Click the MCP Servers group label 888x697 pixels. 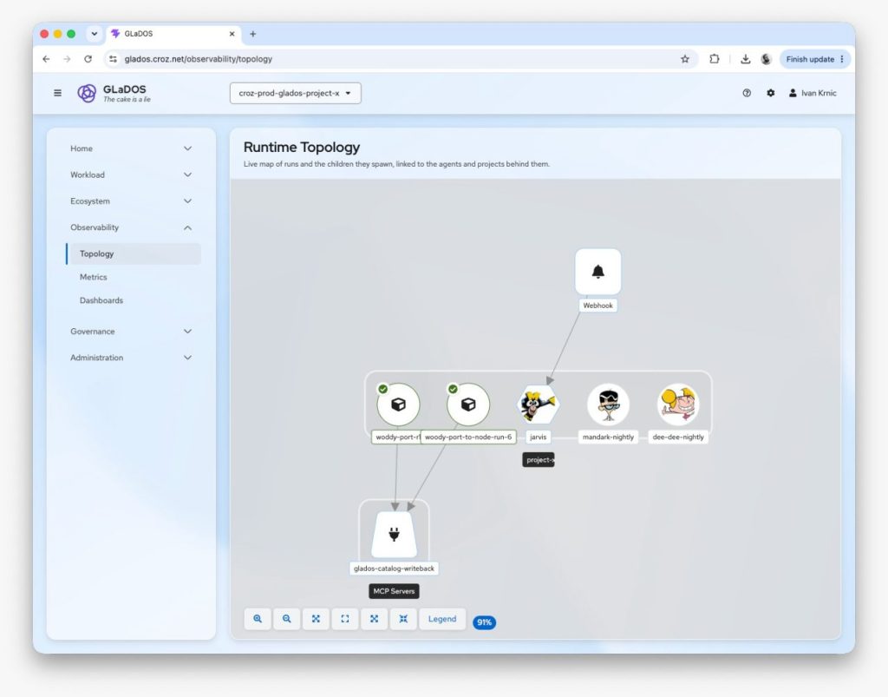395,591
